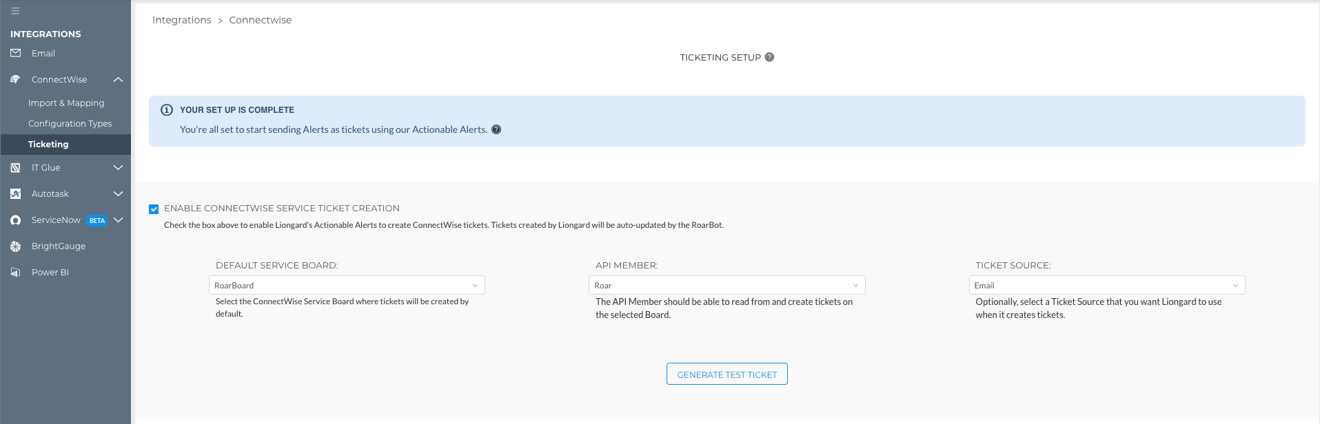Screen dimensions: 1320x424
Task: Click the TICKETING SETUP heading
Action: pos(720,57)
